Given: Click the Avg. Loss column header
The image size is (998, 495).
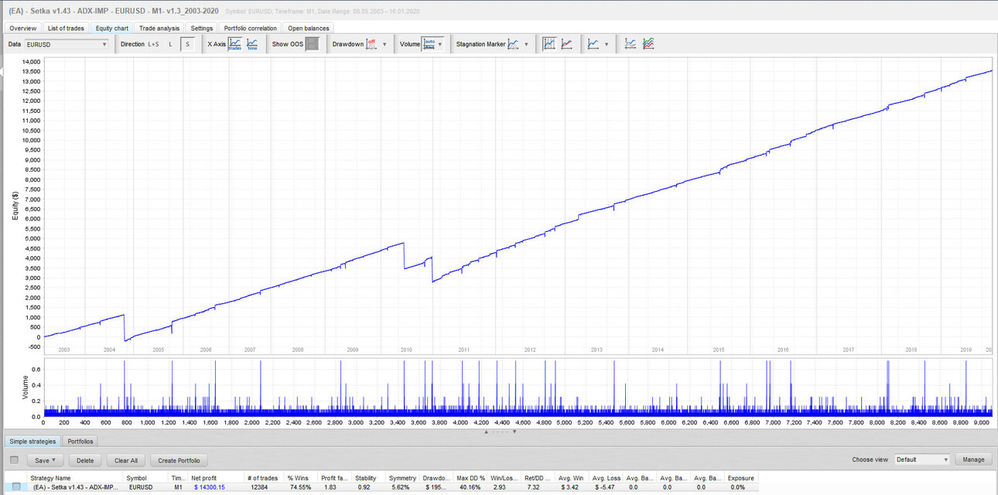Looking at the screenshot, I should 607,478.
